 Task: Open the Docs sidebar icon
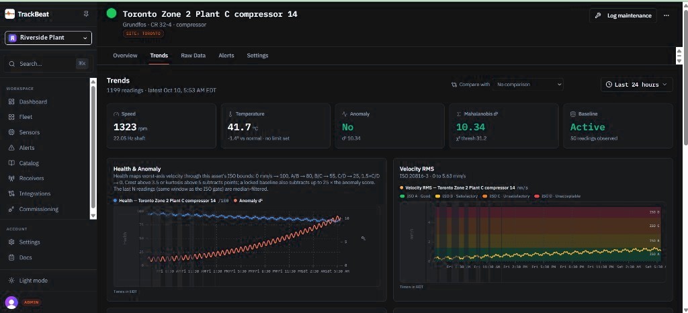(11, 257)
